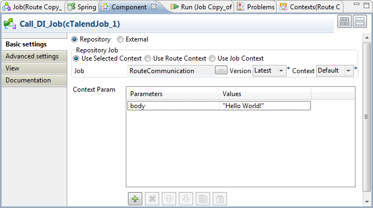
Task: Switch to the Spring tab
Action: 82,7
